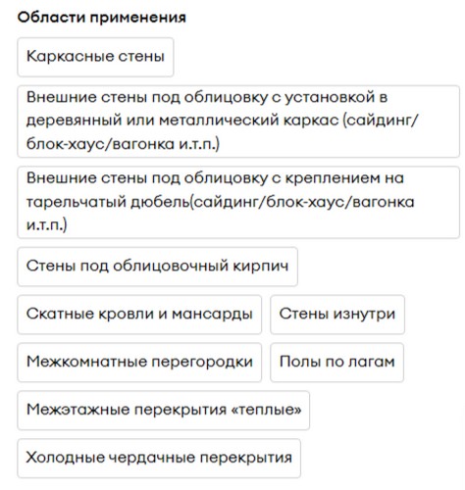Click the Области применения heading
This screenshot has height=490, width=465.
[x=102, y=18]
